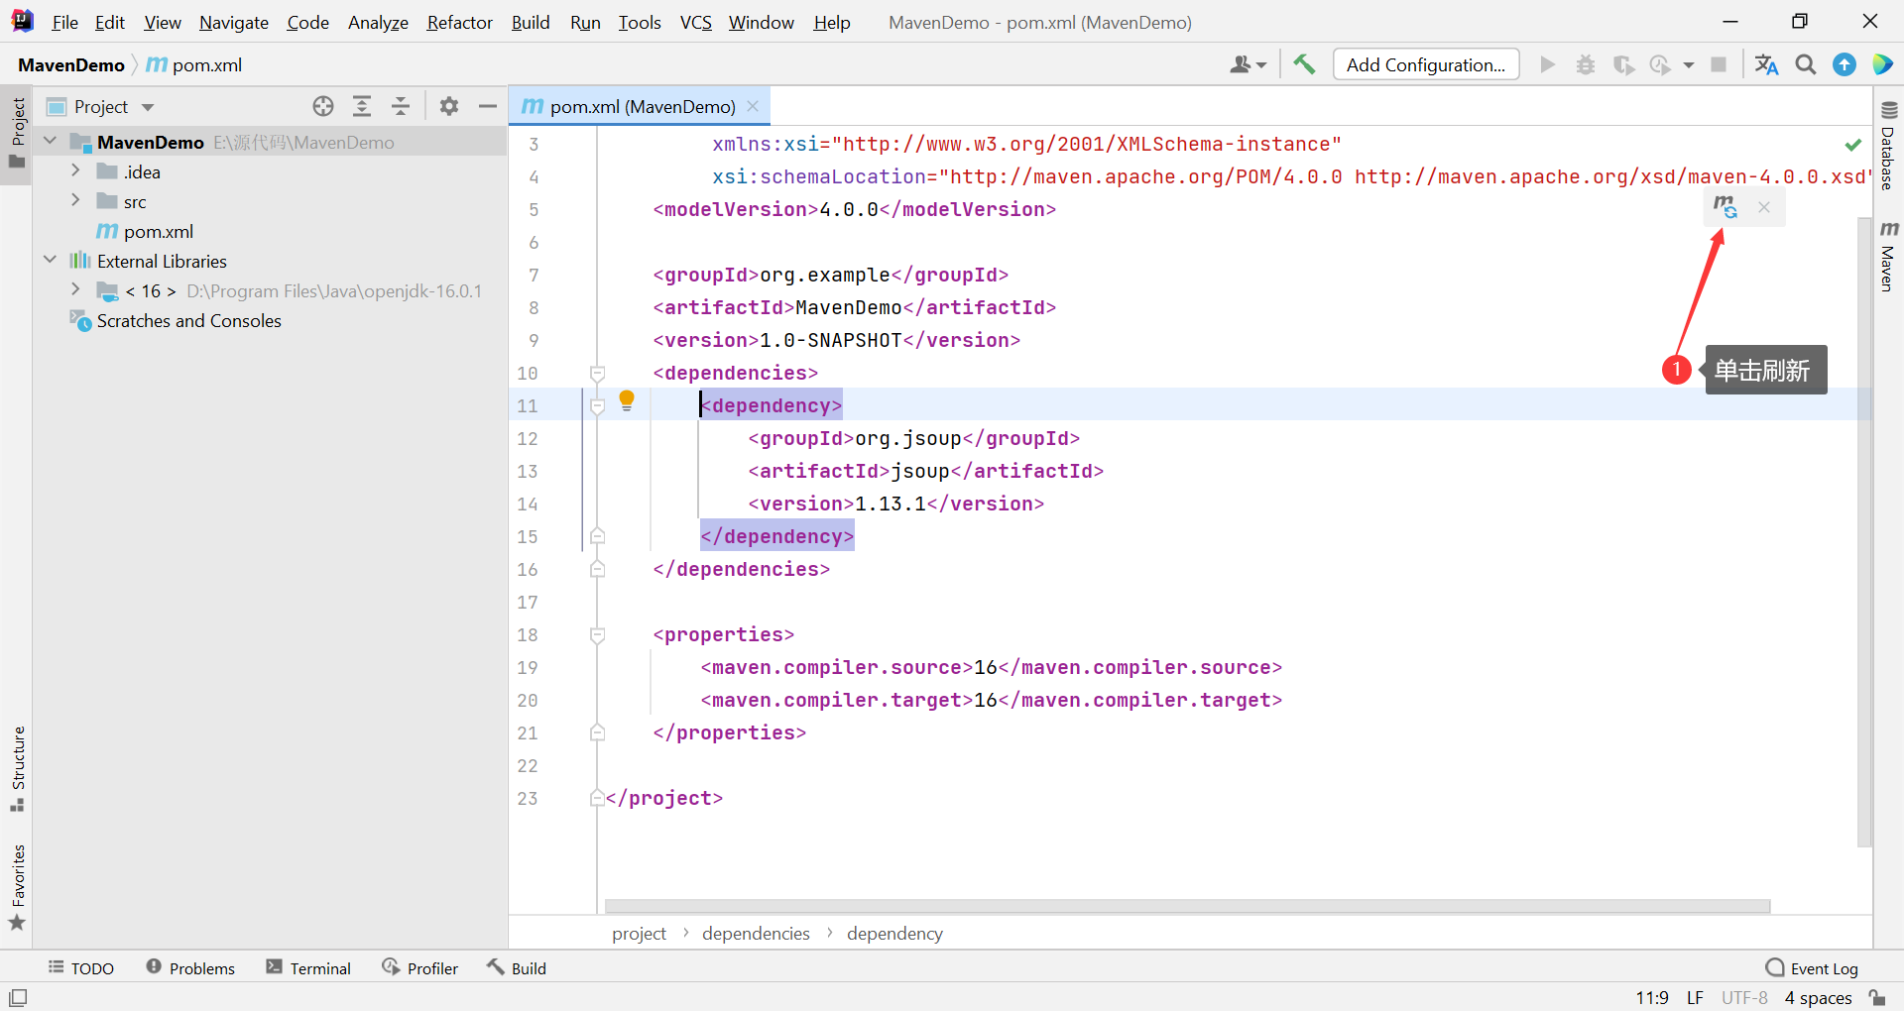Open the Event Log

(x=1812, y=968)
